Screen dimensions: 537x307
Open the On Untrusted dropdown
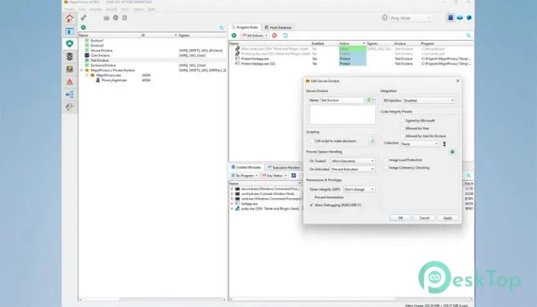coord(352,170)
